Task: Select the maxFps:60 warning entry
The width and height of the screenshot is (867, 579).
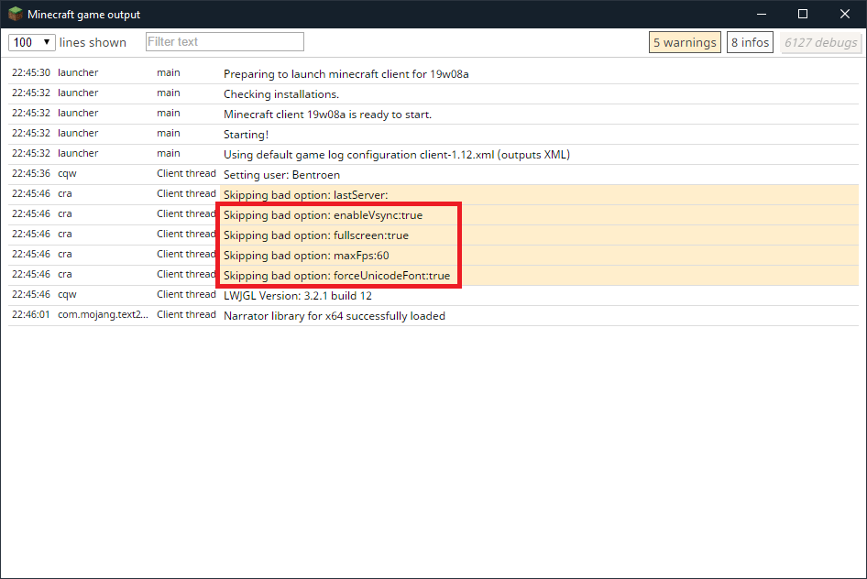Action: point(306,255)
